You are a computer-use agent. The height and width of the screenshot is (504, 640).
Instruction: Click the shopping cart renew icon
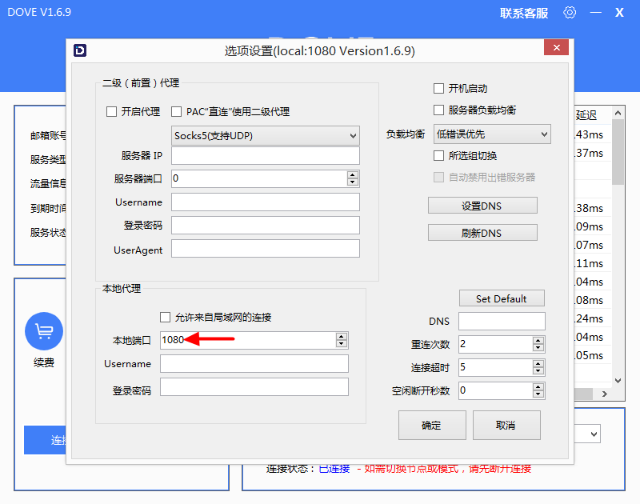pos(44,332)
